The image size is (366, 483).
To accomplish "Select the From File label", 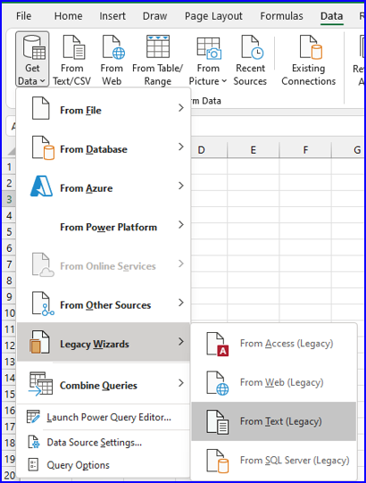I will [80, 111].
